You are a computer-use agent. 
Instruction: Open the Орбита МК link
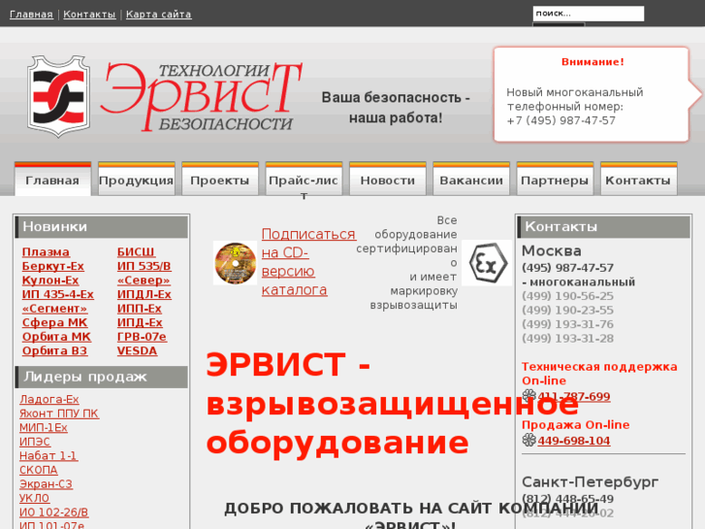(x=56, y=337)
